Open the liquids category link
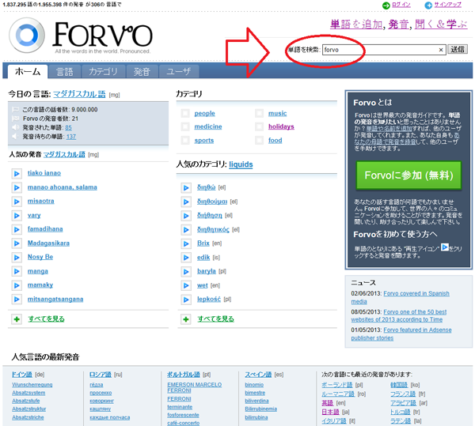 tap(241, 164)
